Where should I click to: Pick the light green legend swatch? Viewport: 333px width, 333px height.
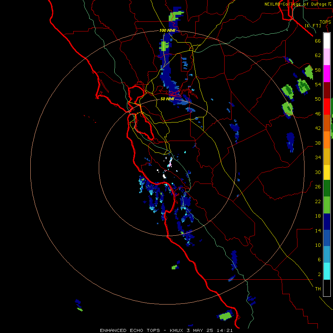(x=327, y=205)
